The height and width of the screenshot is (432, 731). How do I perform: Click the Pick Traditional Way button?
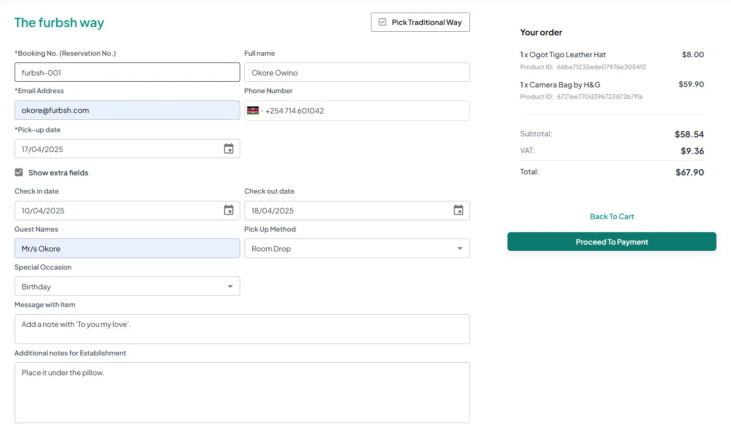coord(420,22)
